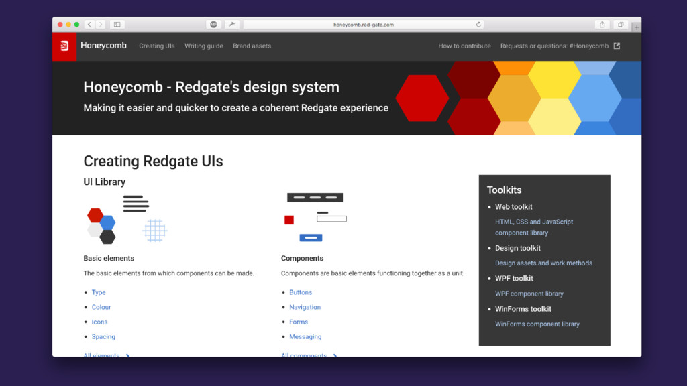Follow the All elements link
The width and height of the screenshot is (687, 386).
(x=107, y=355)
